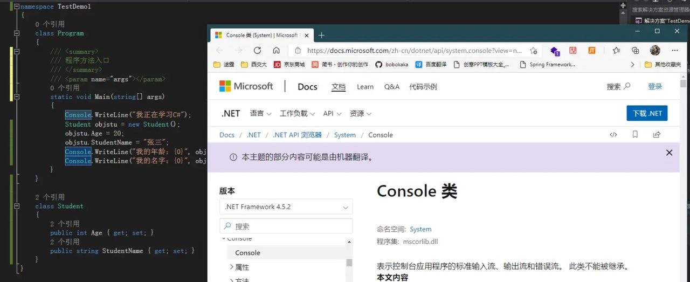Open the Favorites list icon
The height and width of the screenshot is (282, 690).
pyautogui.click(x=616, y=50)
